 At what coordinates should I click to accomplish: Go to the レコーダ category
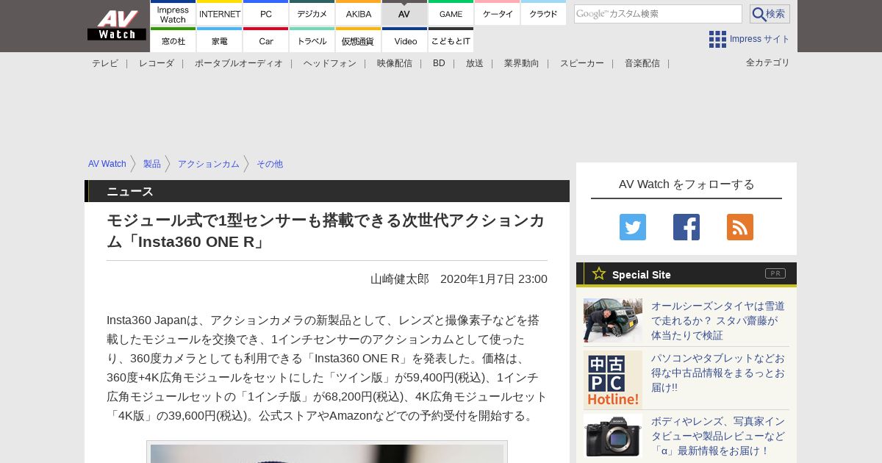pos(157,63)
